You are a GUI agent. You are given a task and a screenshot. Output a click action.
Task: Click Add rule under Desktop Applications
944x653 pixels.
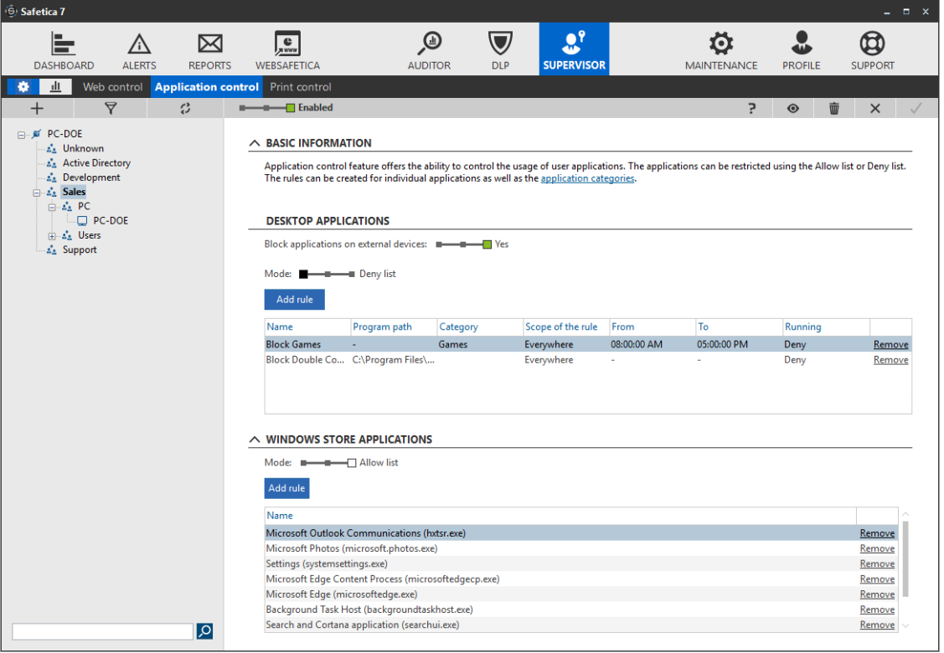294,300
